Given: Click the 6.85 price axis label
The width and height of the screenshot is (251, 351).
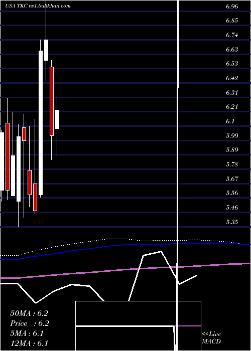Looking at the screenshot, I should [x=232, y=21].
